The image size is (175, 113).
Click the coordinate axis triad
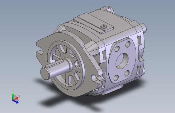(16, 97)
